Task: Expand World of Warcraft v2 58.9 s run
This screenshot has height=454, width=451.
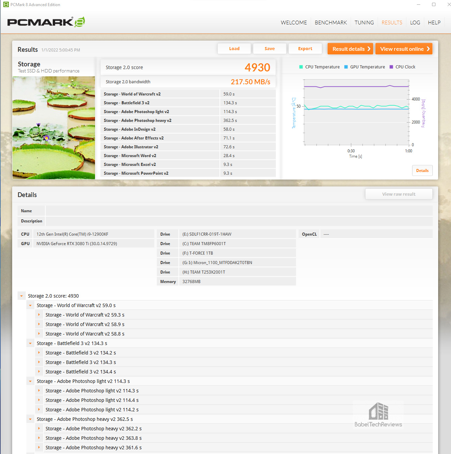Action: tap(39, 324)
